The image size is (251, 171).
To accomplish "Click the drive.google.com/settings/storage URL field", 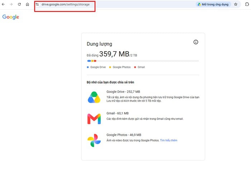I will 66,4.
